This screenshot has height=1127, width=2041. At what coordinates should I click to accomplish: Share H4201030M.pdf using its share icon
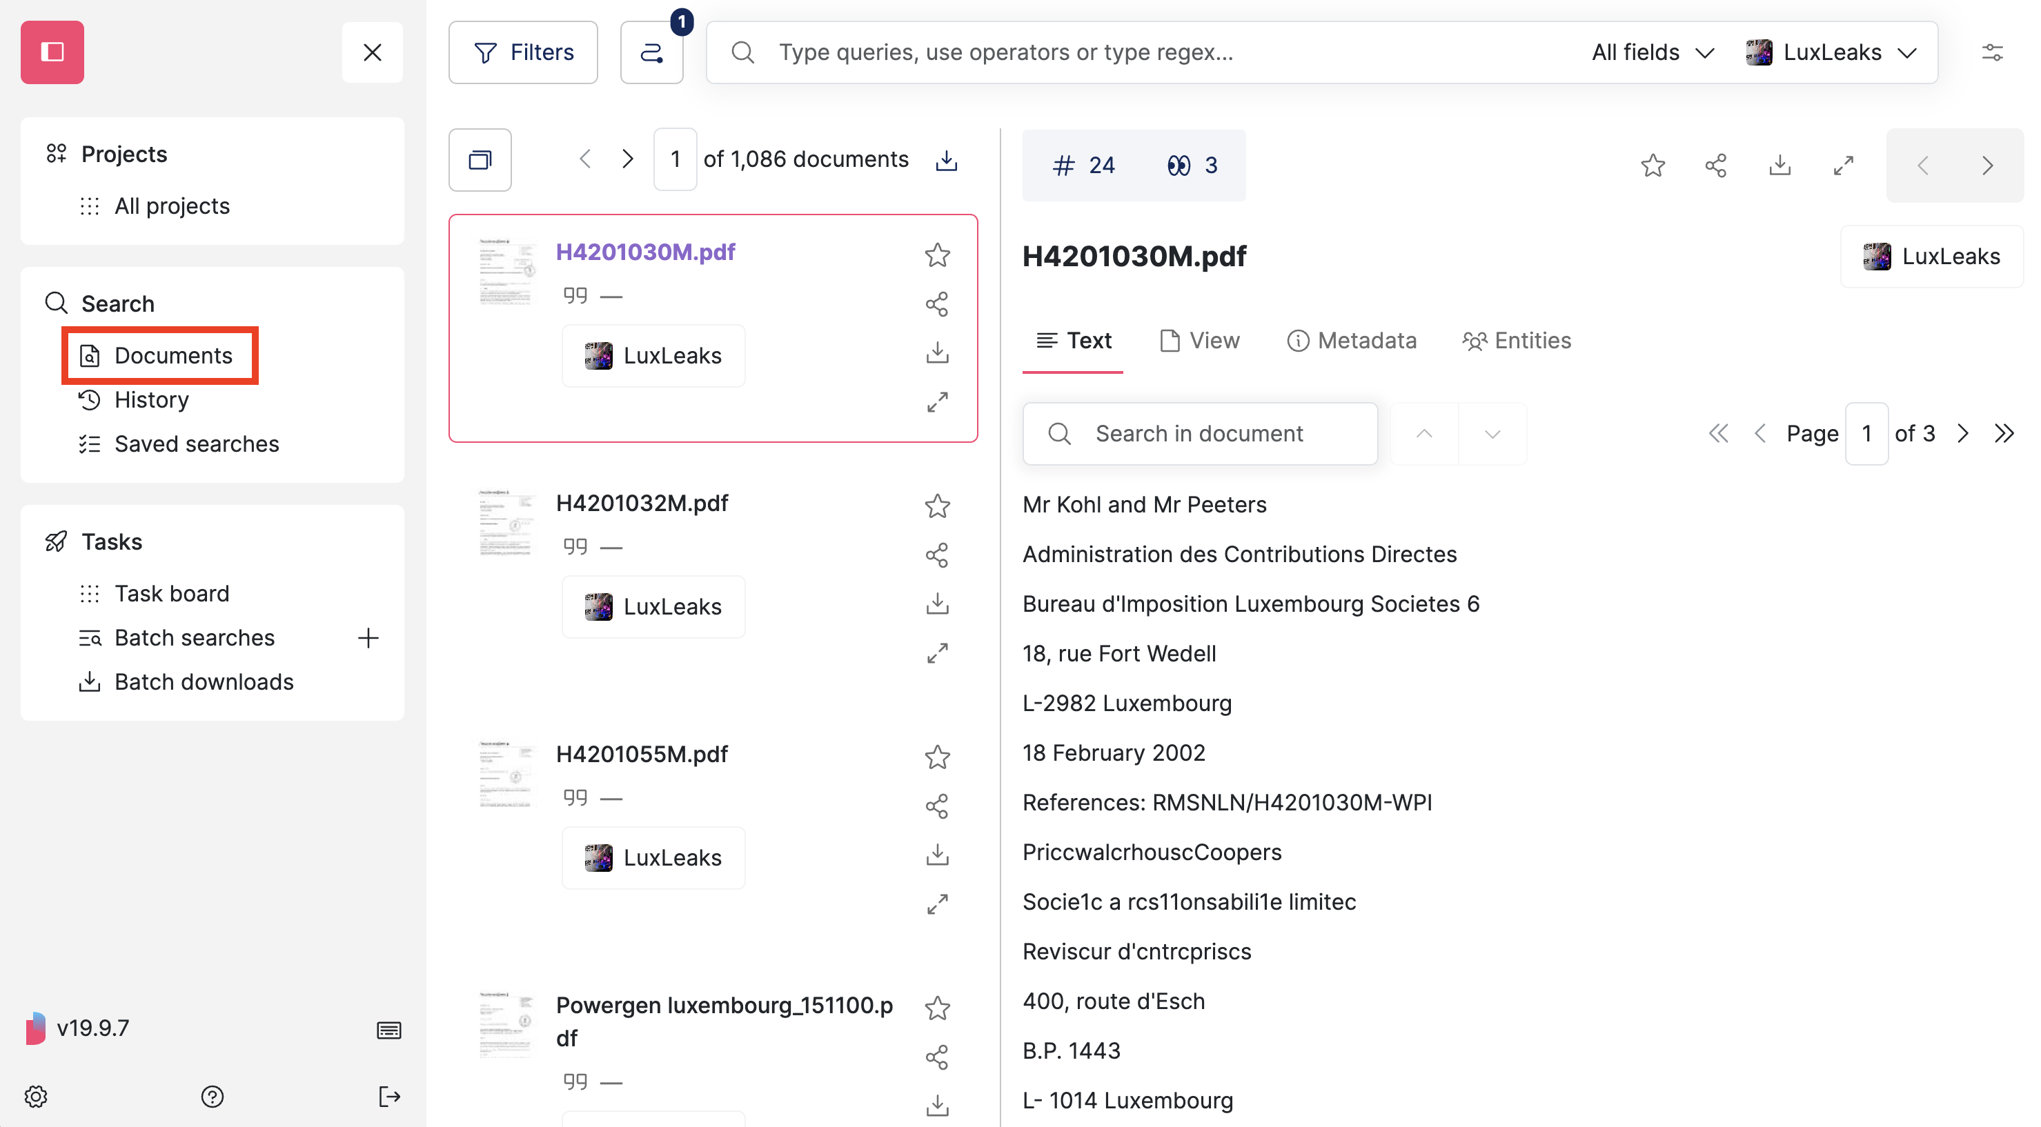[937, 303]
